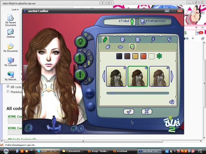Click the first HTML Code link on the web page

tap(15, 116)
